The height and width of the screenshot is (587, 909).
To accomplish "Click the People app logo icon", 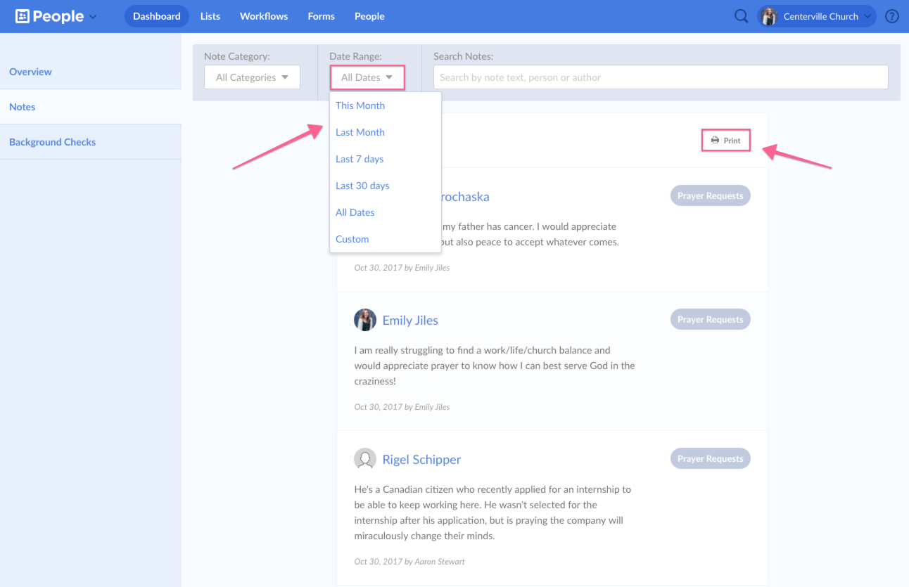I will (23, 16).
